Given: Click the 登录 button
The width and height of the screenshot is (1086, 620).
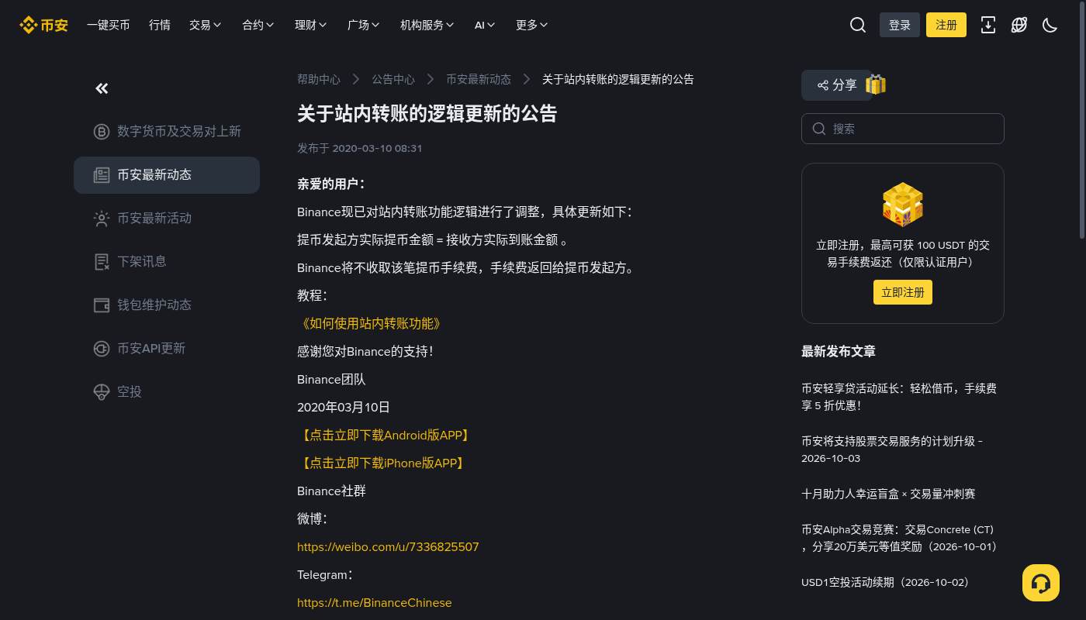Looking at the screenshot, I should coord(900,25).
